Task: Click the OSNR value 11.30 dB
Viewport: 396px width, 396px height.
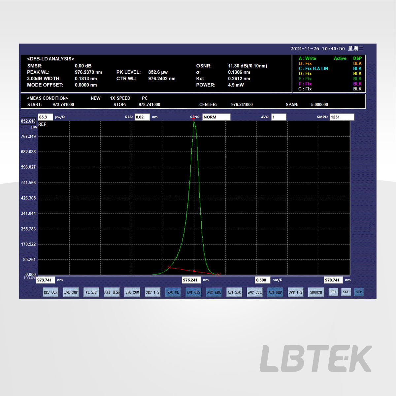Action: click(x=247, y=66)
